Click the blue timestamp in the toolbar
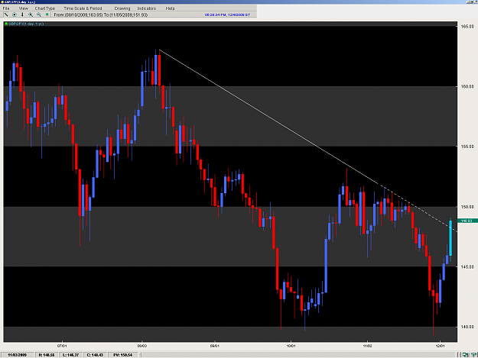Viewport: 478px width, 358px height. click(x=227, y=15)
